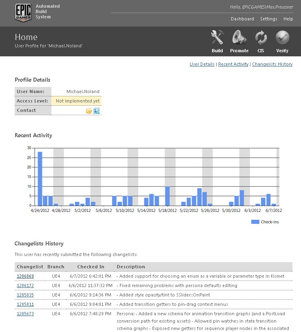This screenshot has height=332, width=301.
Task: Click the Description column header
Action: 131,267
